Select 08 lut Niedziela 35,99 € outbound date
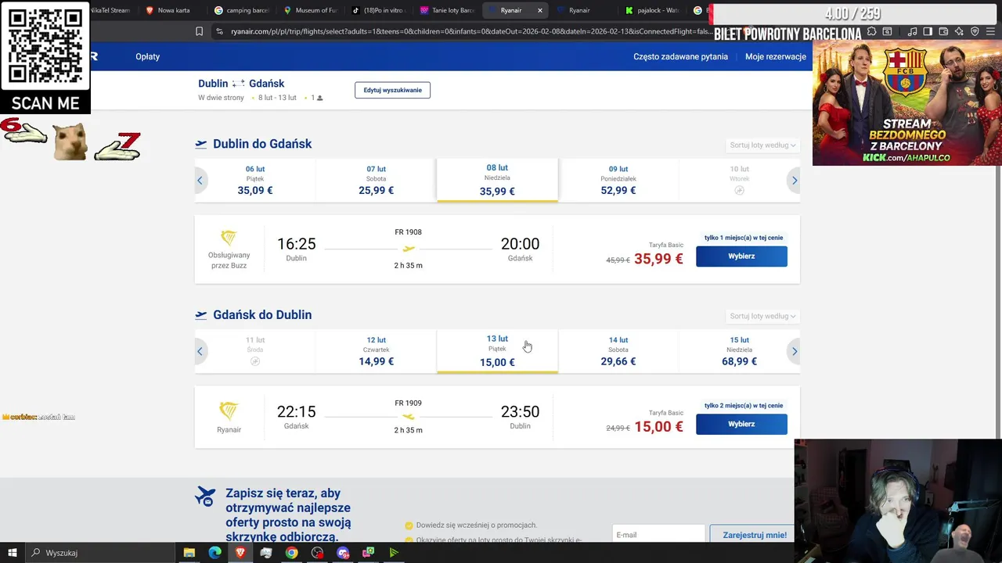This screenshot has width=1002, height=563. click(497, 180)
